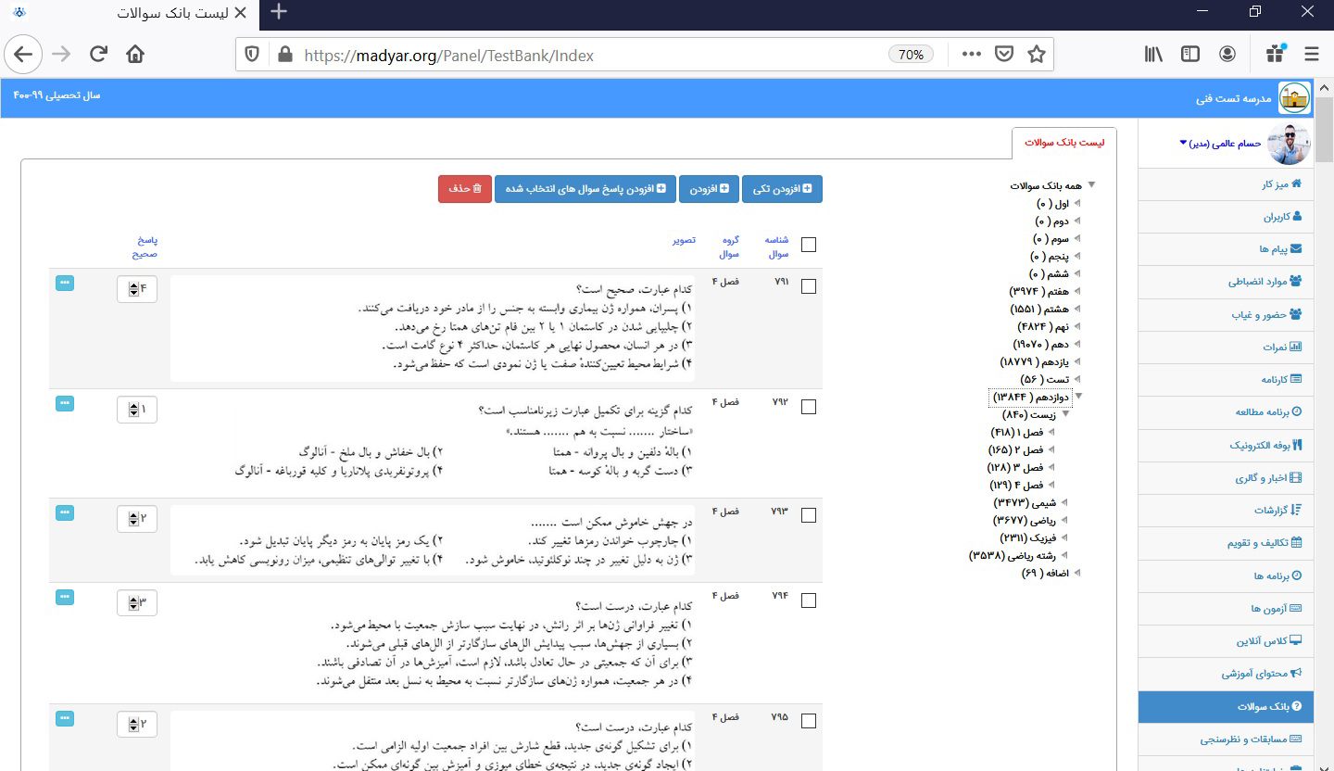
Task: Open the حسام عالمی (مدیر) user dropdown
Action: 1219,144
